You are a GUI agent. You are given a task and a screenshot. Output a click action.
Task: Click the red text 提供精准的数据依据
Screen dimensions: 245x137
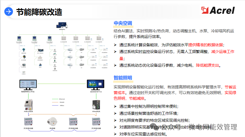[x=205, y=45]
